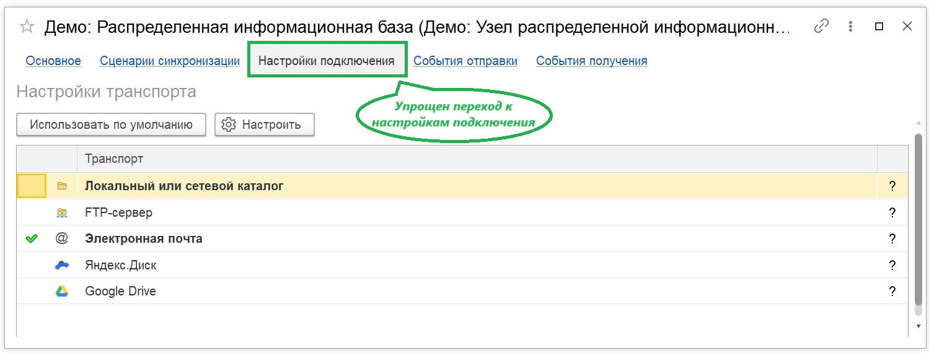
Task: Open help question mark for FTP-сервер
Action: 892,212
